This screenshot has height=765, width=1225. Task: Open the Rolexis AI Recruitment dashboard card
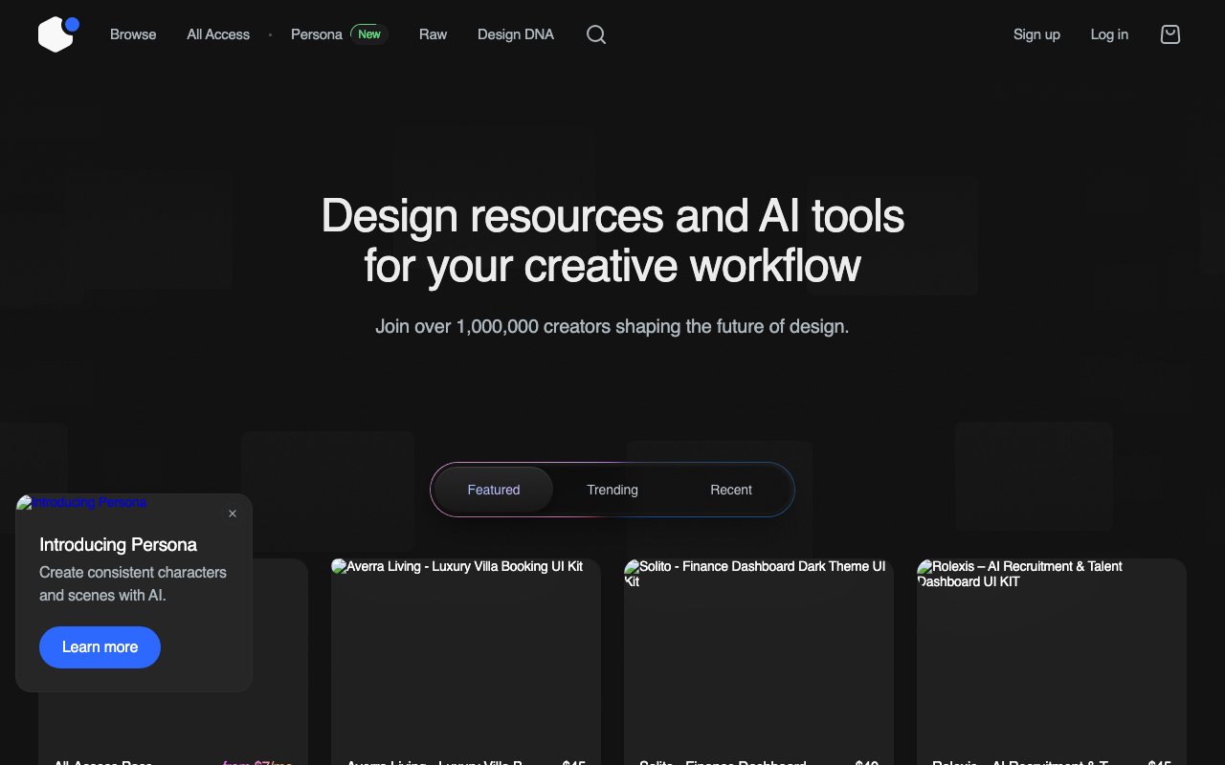1052,662
